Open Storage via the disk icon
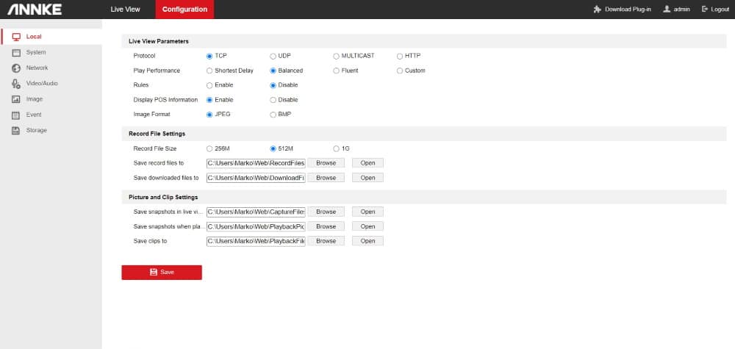This screenshot has width=735, height=349. coord(16,130)
